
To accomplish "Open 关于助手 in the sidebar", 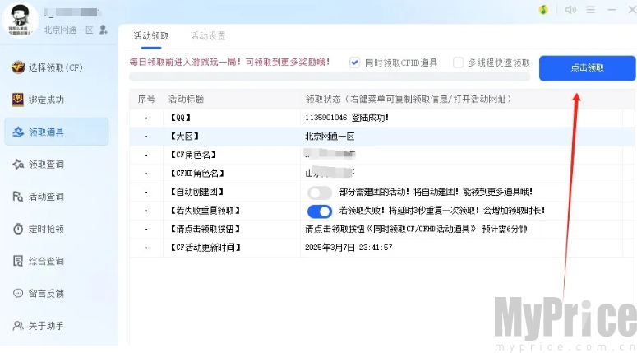I will [x=57, y=325].
